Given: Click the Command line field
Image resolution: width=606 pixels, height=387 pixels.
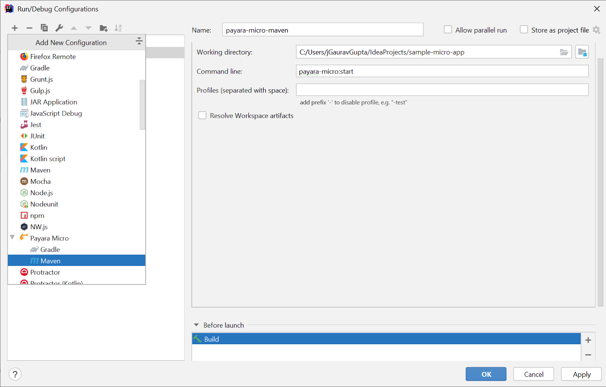Looking at the screenshot, I should tap(442, 71).
